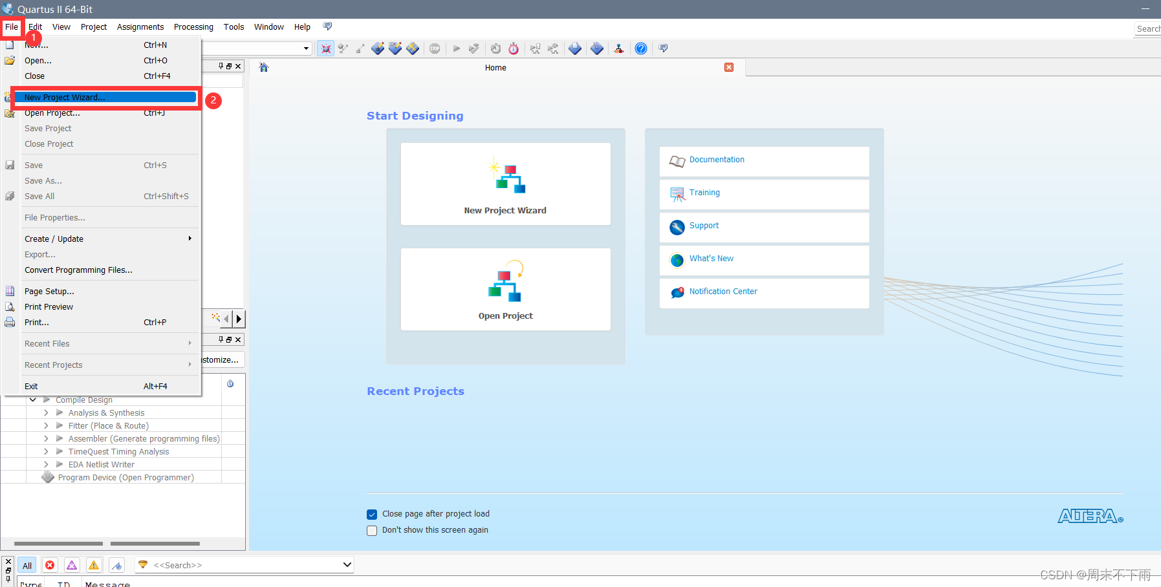Open the Chip Planner toolbar icon
This screenshot has width=1161, height=587.
(413, 48)
